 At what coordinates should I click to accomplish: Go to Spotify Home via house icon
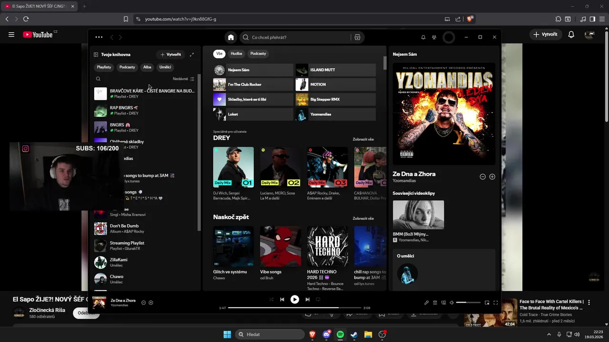pyautogui.click(x=231, y=37)
